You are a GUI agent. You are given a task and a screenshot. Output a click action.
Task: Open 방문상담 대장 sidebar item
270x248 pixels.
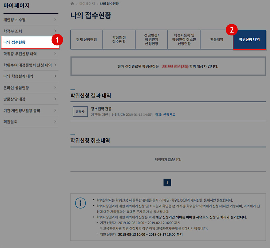(x=14, y=99)
